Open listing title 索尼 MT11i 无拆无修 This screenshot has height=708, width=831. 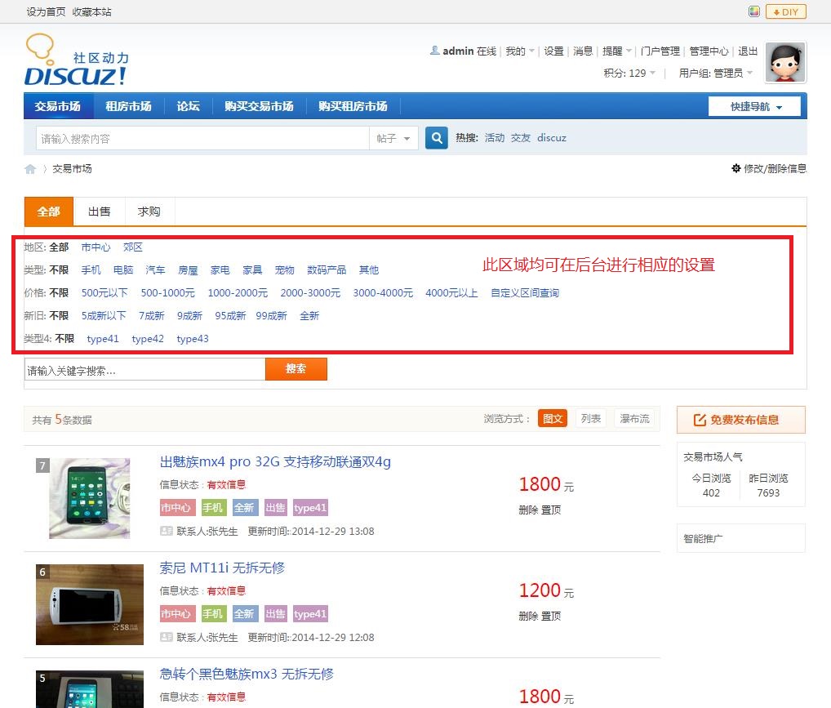222,568
